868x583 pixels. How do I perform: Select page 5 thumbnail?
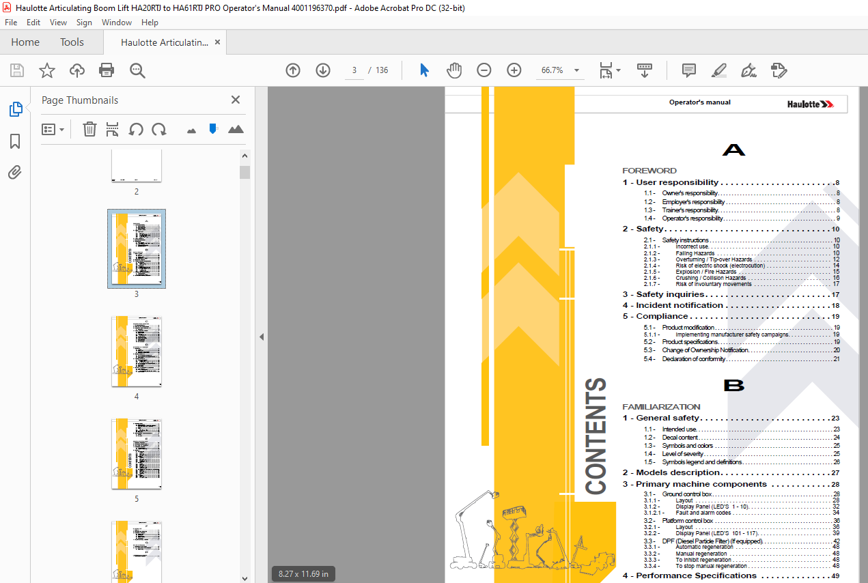click(x=137, y=454)
